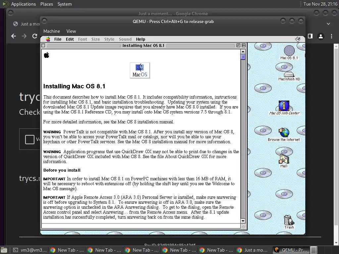
Task: Click the scroll thumb in the document scrollbar
Action: click(x=243, y=57)
